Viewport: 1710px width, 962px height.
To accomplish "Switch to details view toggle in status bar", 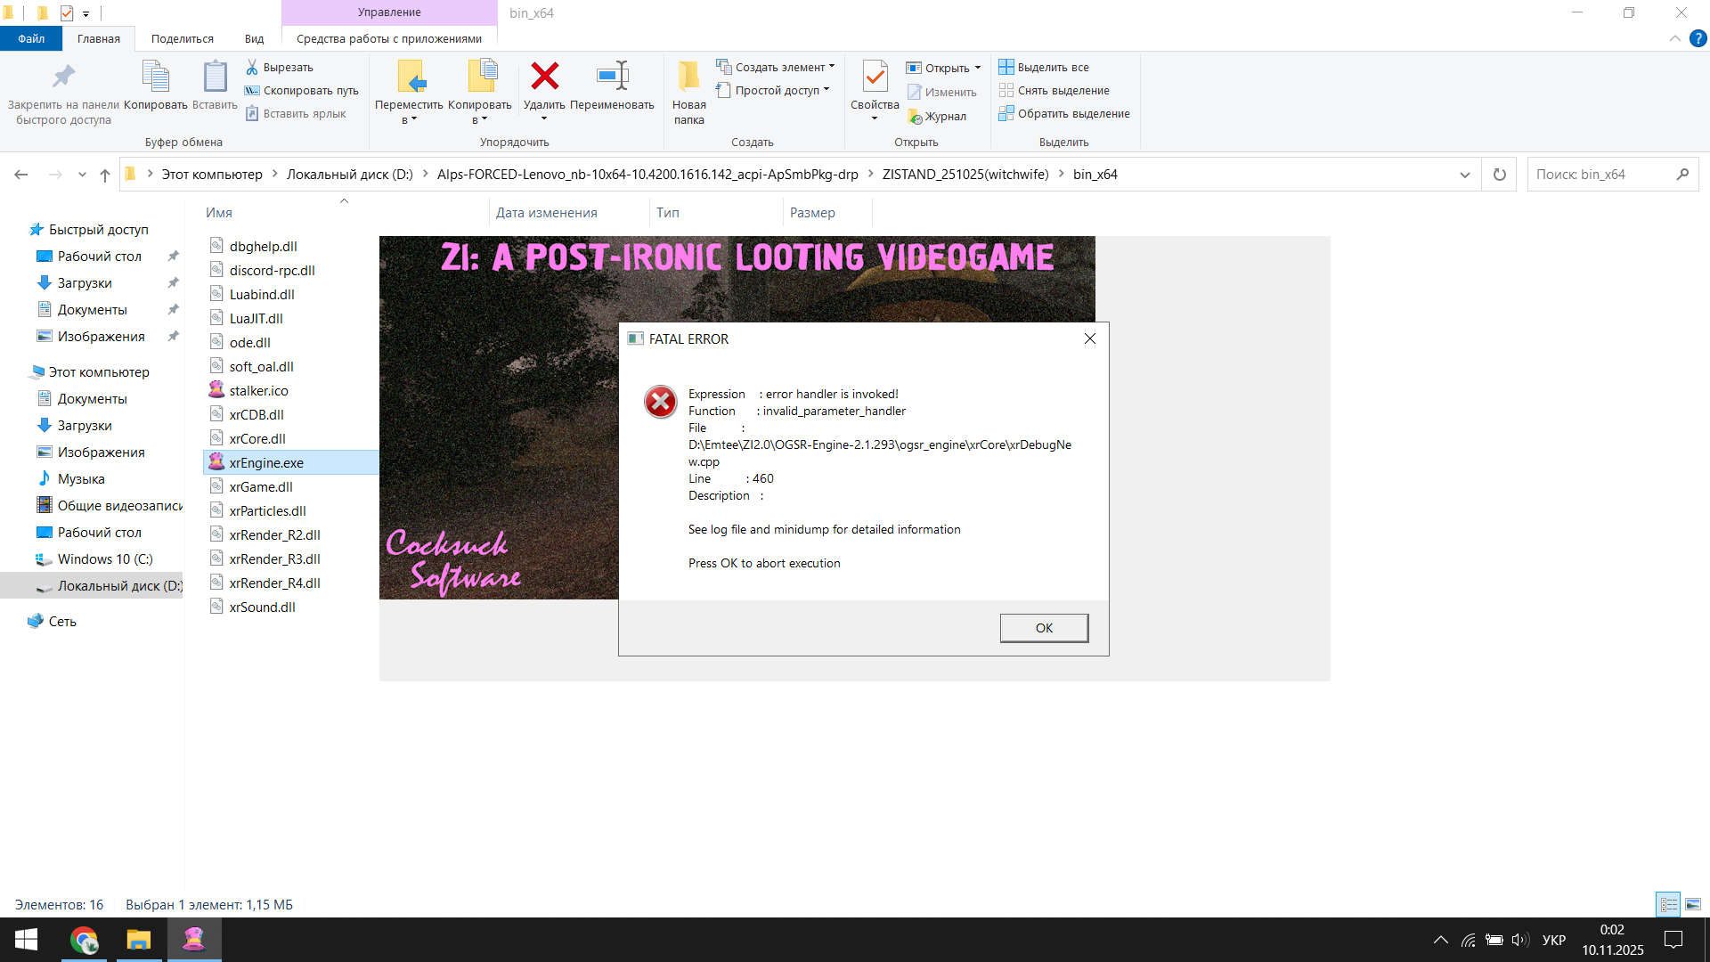I will [1668, 904].
